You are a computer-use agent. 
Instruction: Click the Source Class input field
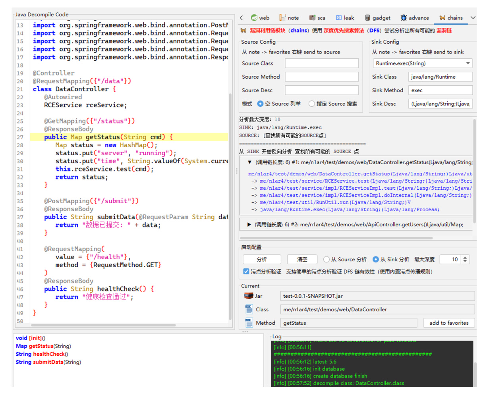click(x=322, y=63)
